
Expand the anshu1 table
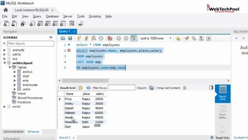point(15,72)
